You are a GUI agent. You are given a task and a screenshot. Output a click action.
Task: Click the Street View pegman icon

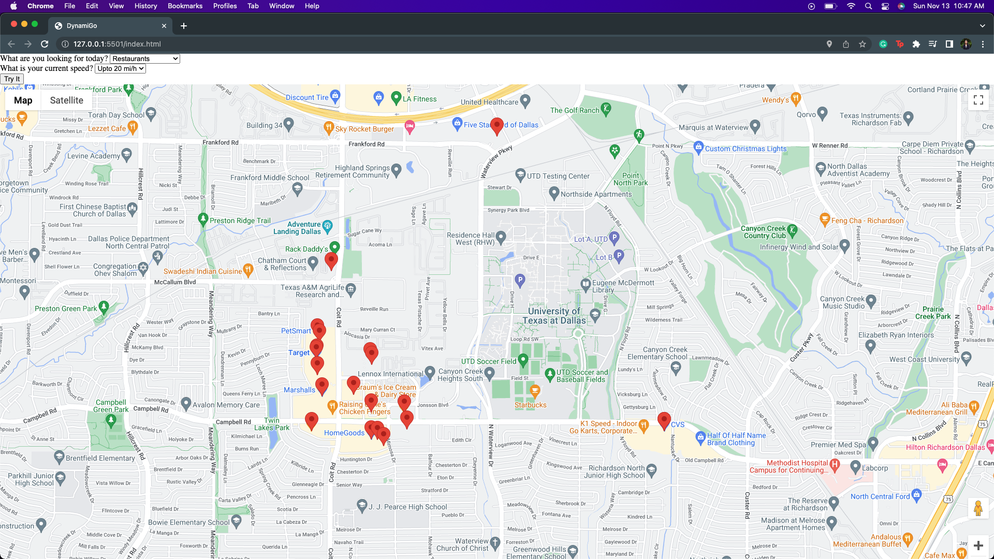[x=978, y=508]
